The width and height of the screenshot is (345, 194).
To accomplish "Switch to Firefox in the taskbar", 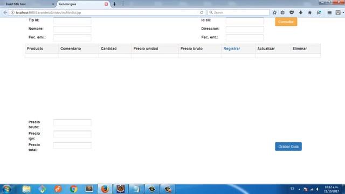I will coord(105,189).
